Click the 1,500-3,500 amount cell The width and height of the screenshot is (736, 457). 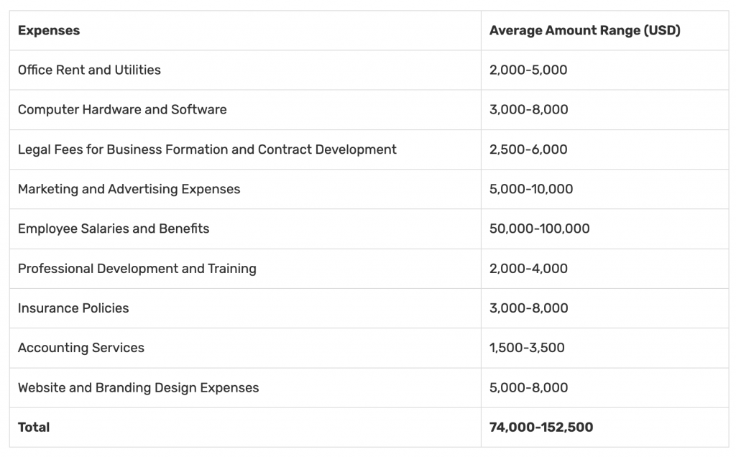pyautogui.click(x=527, y=348)
